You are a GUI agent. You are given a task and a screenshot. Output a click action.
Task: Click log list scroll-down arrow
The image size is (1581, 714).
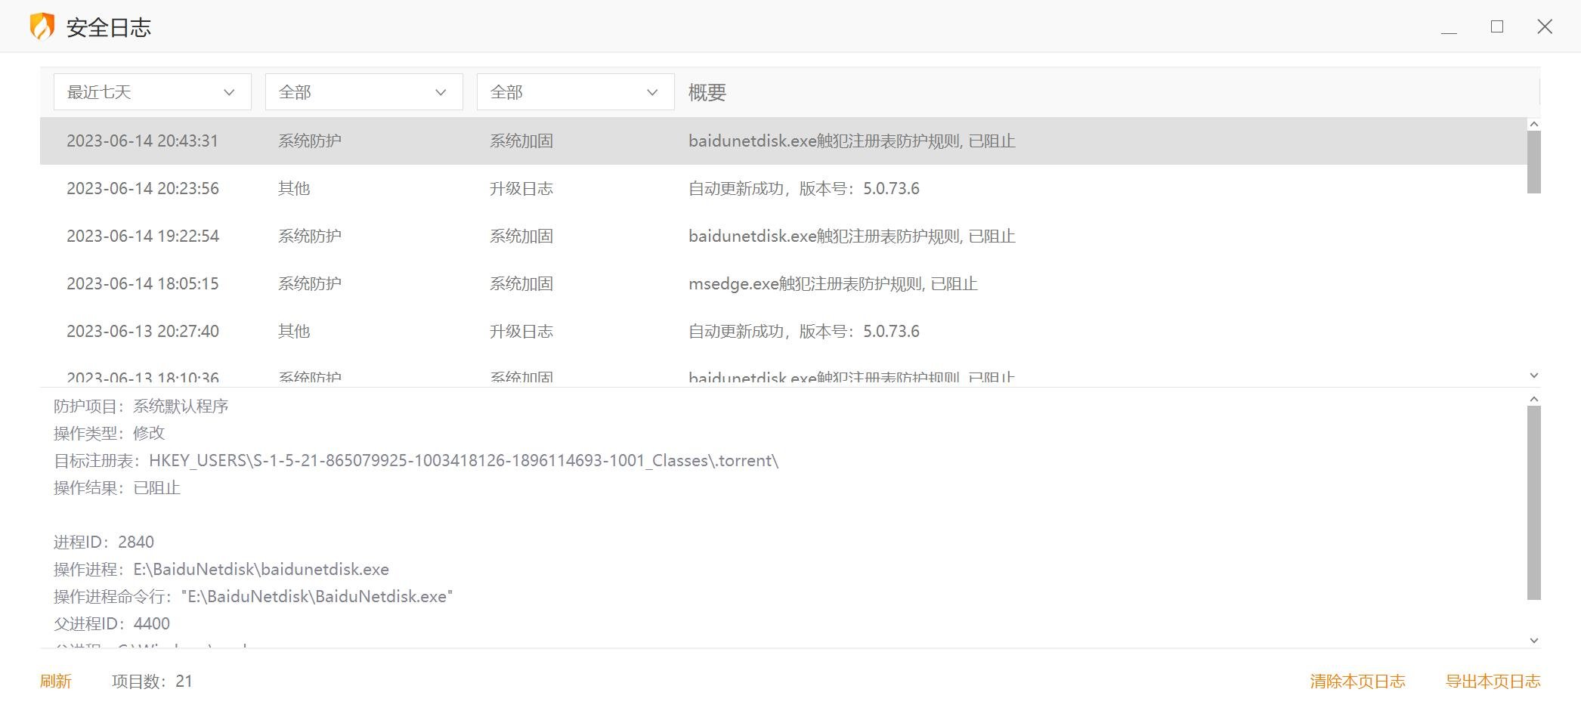coord(1534,376)
